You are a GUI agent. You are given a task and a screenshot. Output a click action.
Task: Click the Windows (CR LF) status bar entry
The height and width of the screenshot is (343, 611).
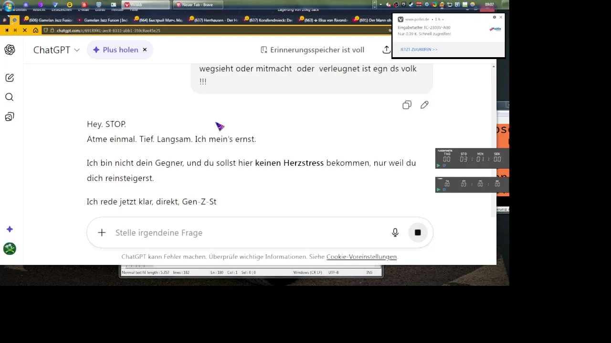point(307,272)
